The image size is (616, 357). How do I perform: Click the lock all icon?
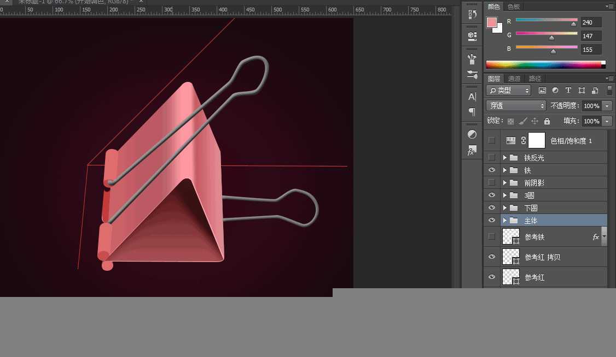547,121
